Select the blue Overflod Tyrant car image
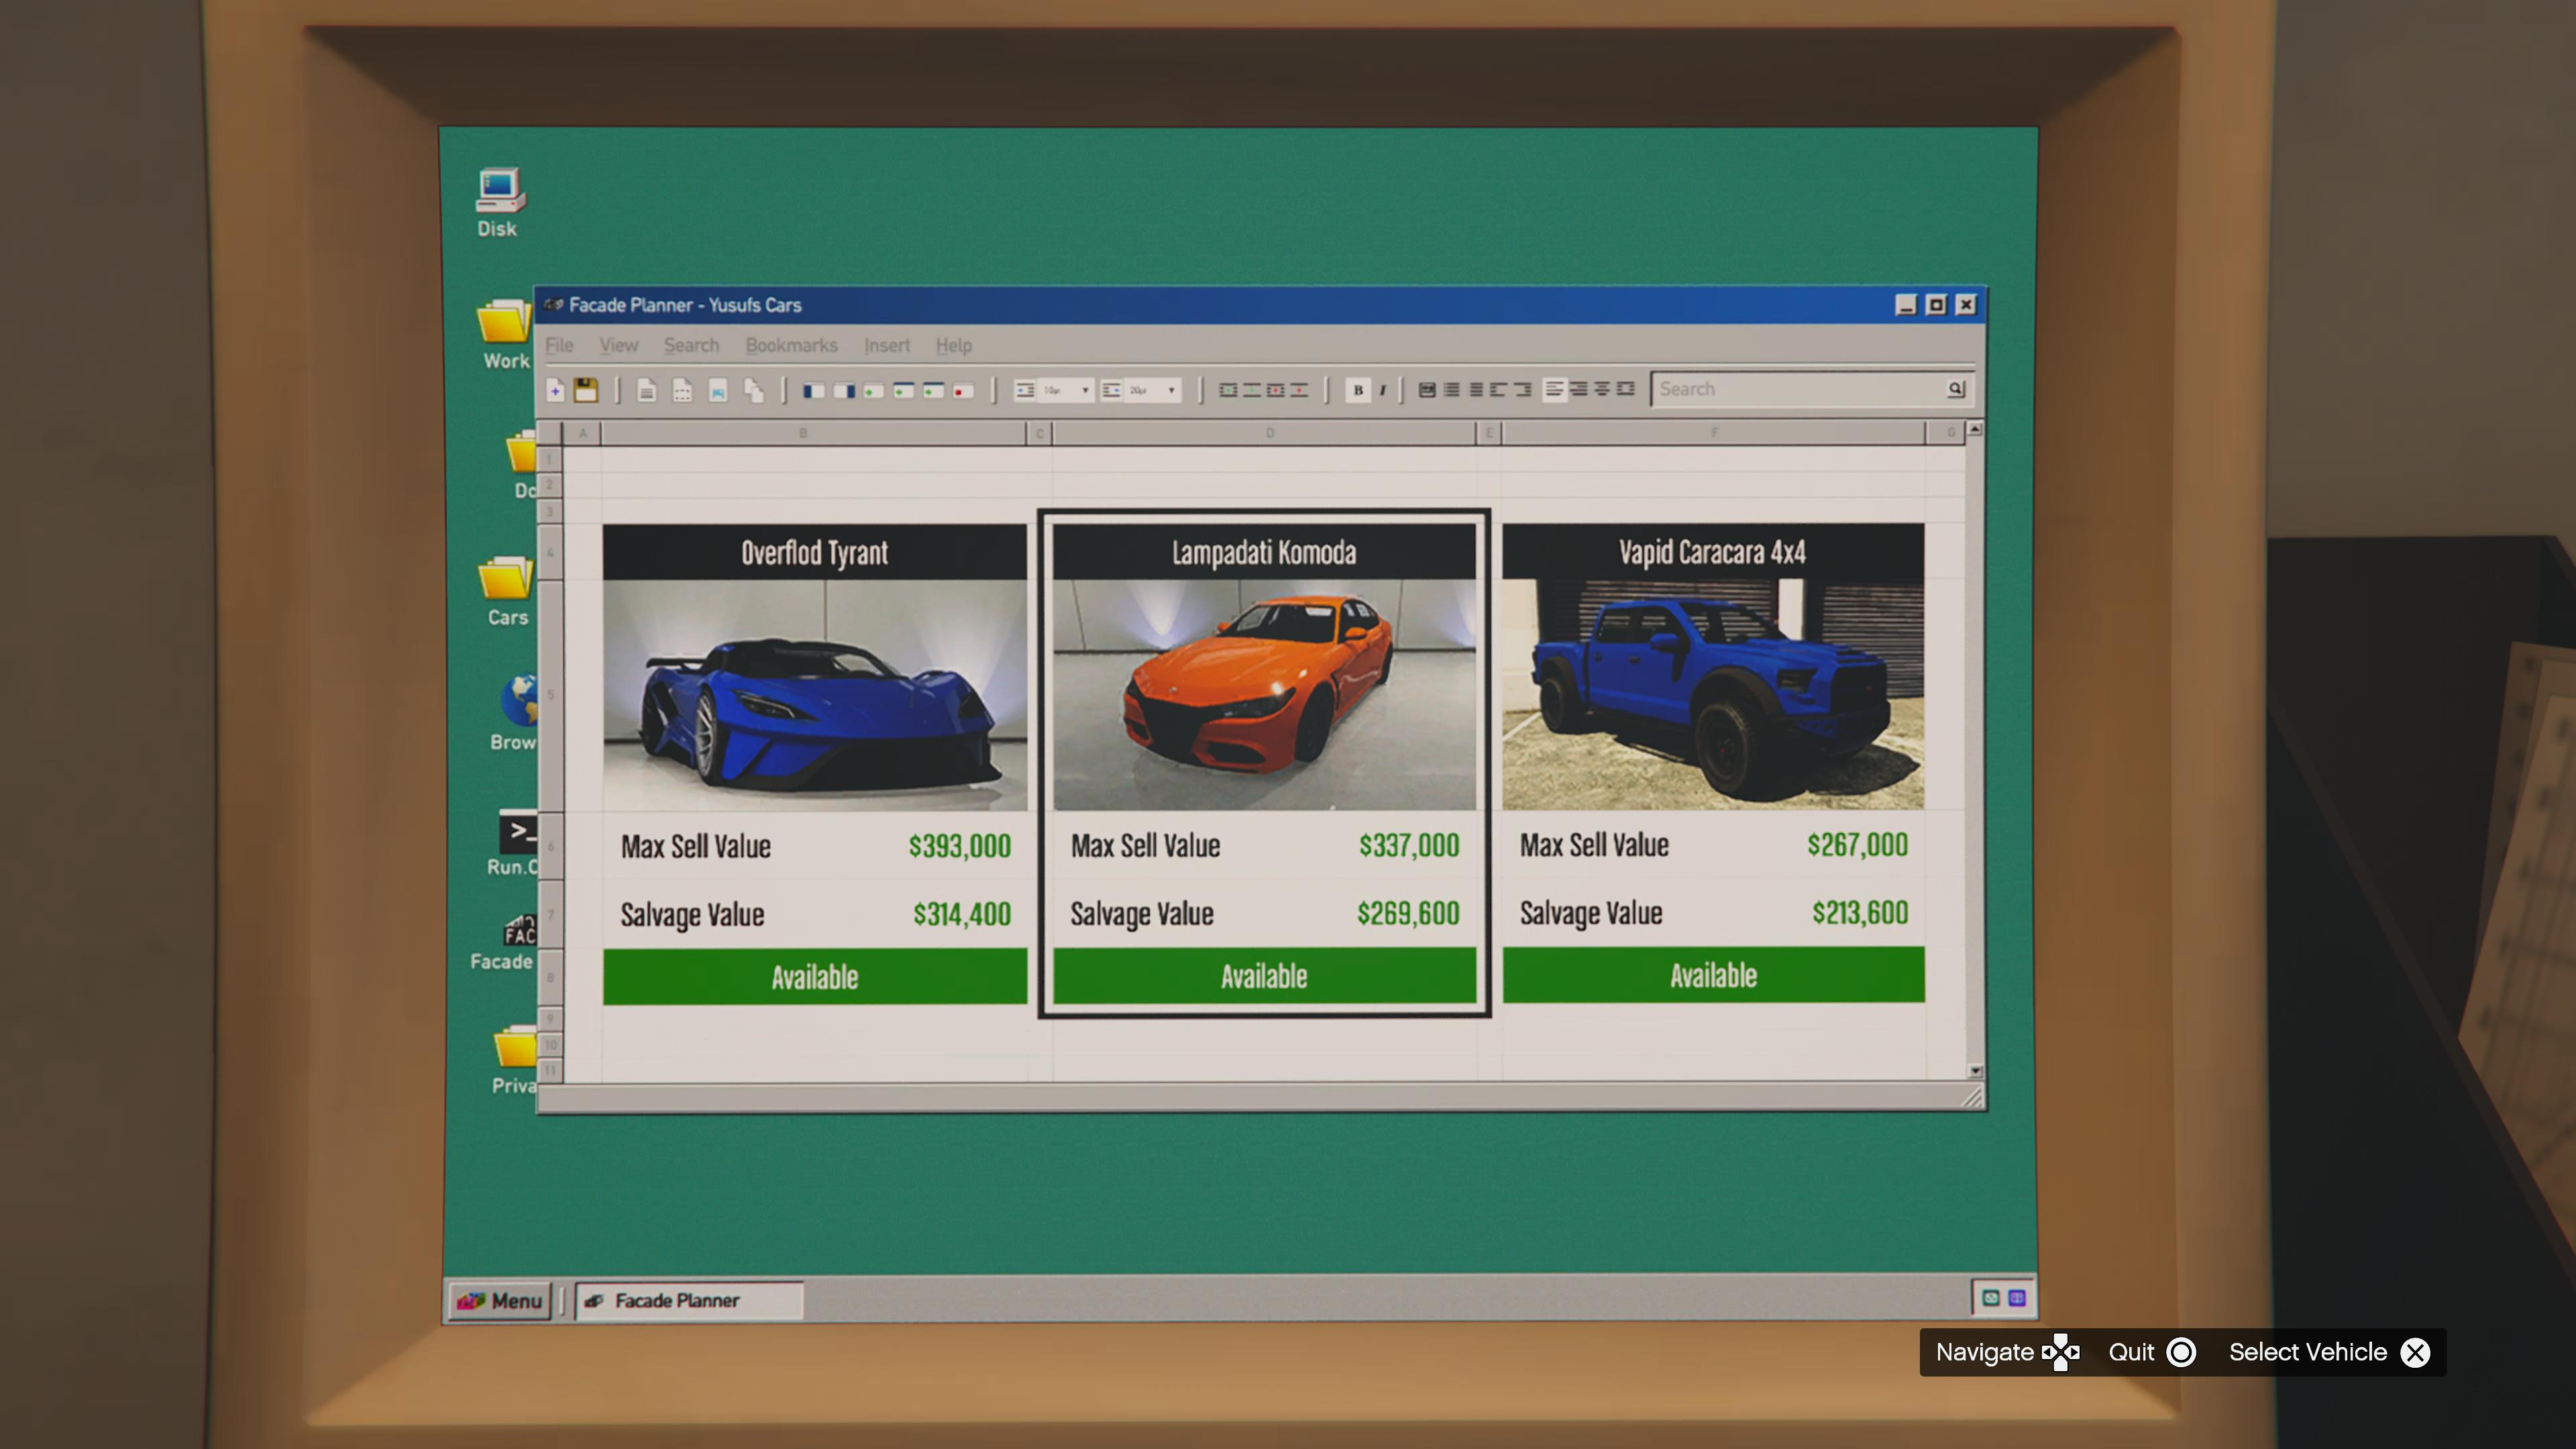Image resolution: width=2576 pixels, height=1449 pixels. pyautogui.click(x=815, y=695)
